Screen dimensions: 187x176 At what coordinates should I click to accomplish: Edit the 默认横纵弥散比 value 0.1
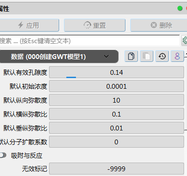pos(116,114)
